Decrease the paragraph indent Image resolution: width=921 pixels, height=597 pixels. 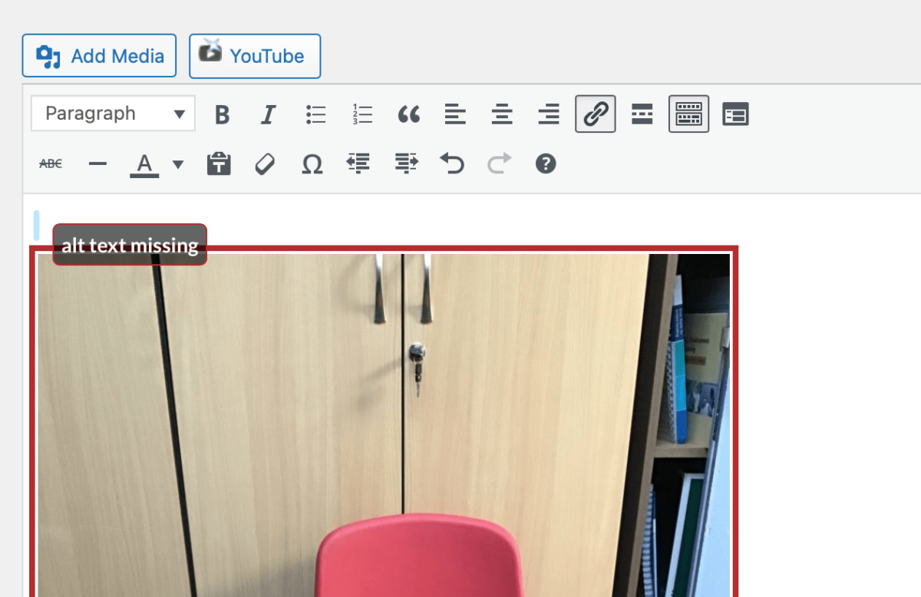(x=358, y=163)
